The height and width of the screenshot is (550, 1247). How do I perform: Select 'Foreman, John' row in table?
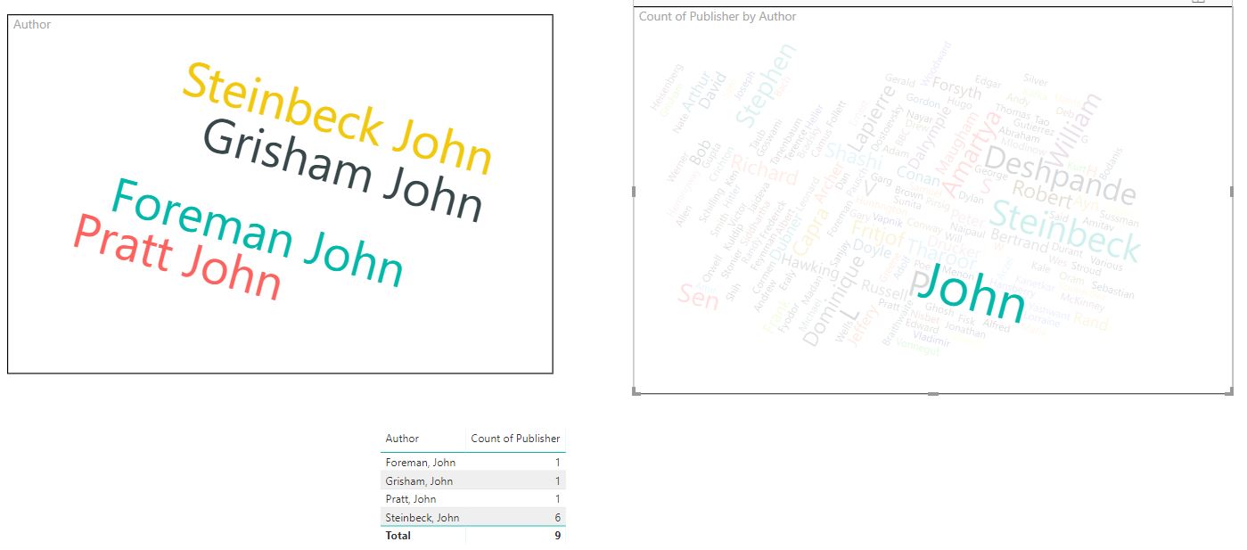[472, 462]
